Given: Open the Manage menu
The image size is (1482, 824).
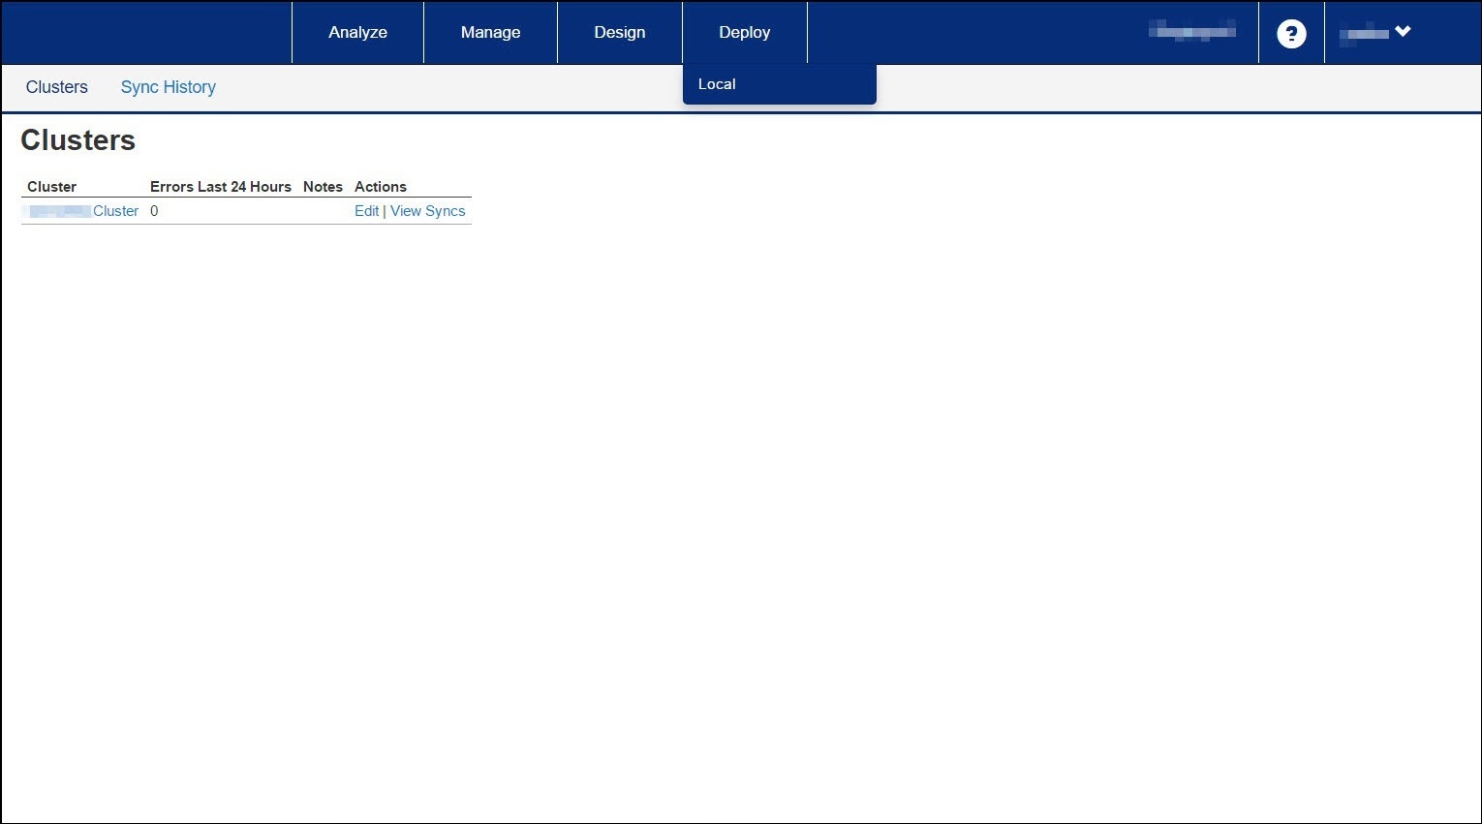Looking at the screenshot, I should pyautogui.click(x=490, y=32).
